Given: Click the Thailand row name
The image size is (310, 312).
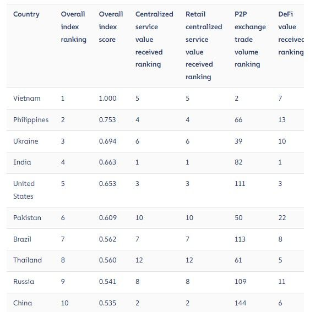Looking at the screenshot, I should click(28, 260).
